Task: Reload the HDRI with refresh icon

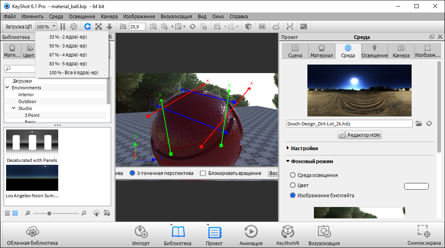Action: coord(429,123)
